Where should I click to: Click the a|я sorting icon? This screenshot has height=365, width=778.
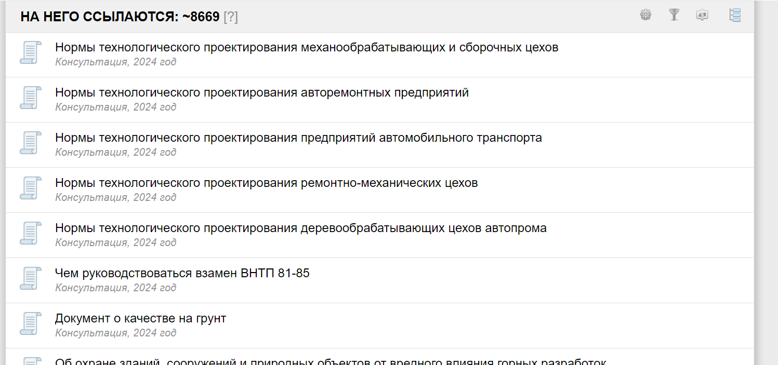pyautogui.click(x=702, y=15)
